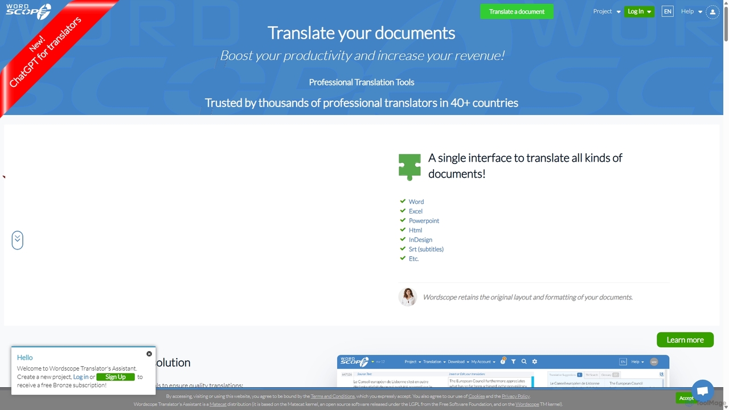This screenshot has height=410, width=729.
Task: Click the Etc. item in the list
Action: coord(413,259)
